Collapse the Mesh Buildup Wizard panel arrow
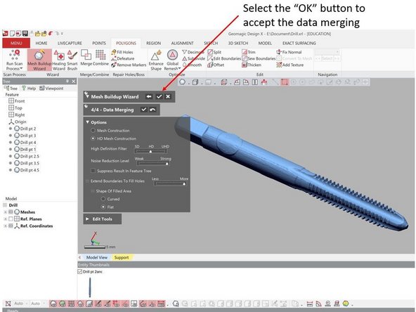This screenshot has width=416, height=312. coord(87,96)
